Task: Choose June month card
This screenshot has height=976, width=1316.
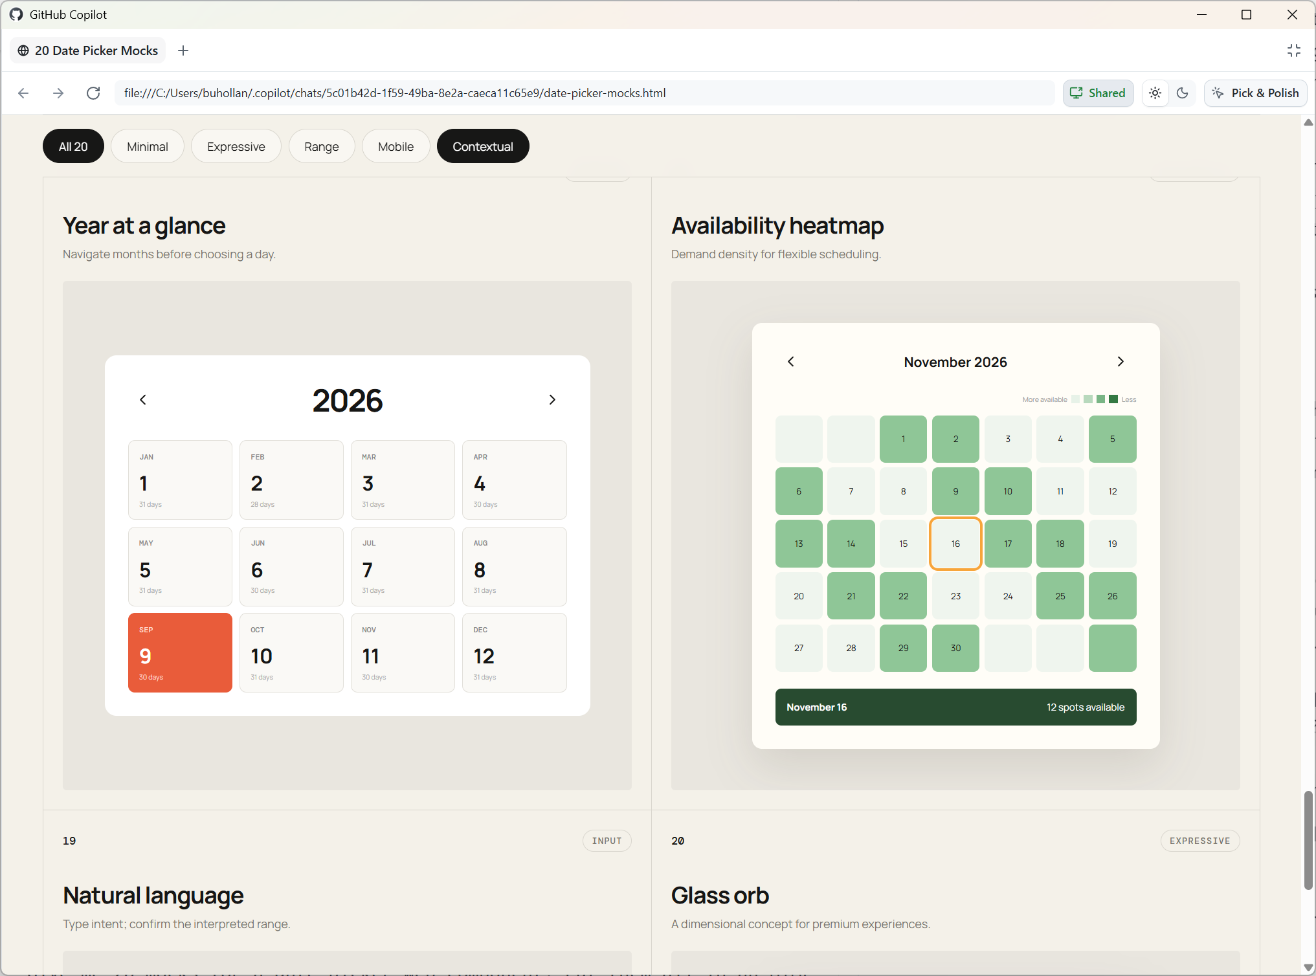Action: click(x=291, y=566)
